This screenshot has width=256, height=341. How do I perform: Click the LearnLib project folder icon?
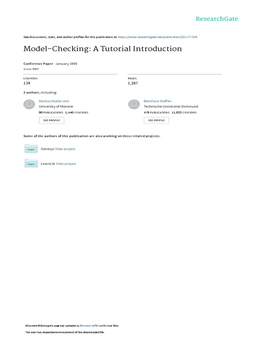click(31, 163)
